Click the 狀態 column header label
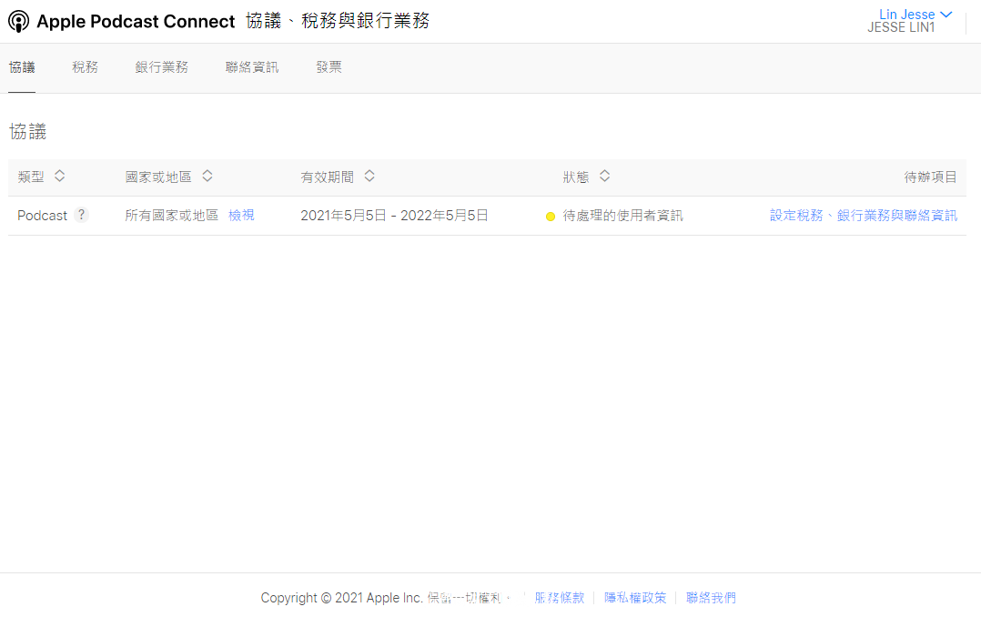Screen dimensions: 981x627 (x=575, y=177)
